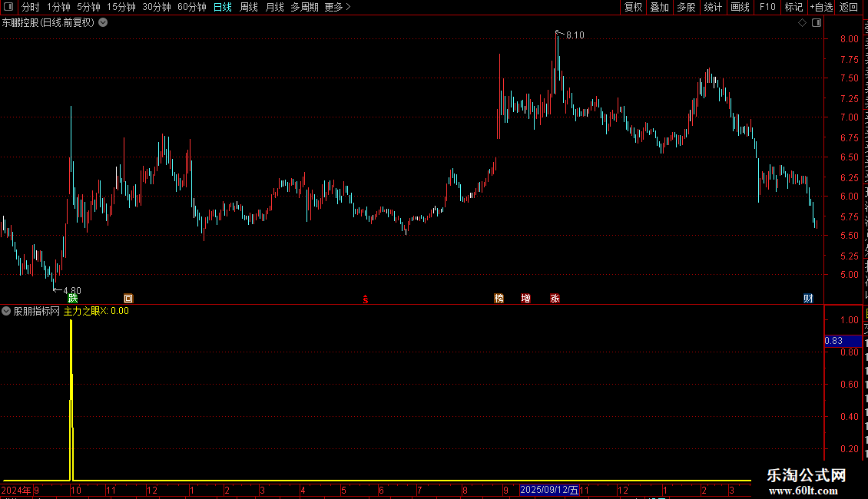Click the 跌 marker icon below chart
Screen dimensions: 868x499
point(72,299)
